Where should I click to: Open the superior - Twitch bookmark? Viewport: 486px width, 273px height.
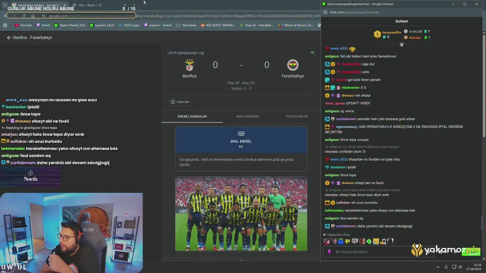[x=158, y=25]
